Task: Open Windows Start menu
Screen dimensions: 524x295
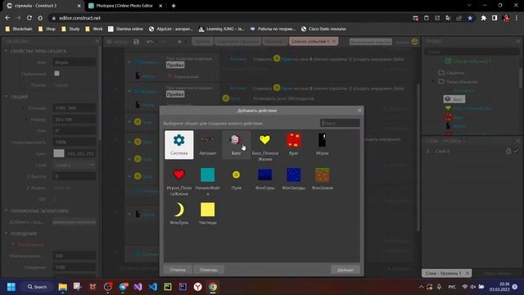Action: (x=11, y=287)
